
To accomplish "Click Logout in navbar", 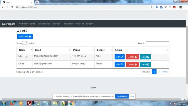I will coord(90,24).
